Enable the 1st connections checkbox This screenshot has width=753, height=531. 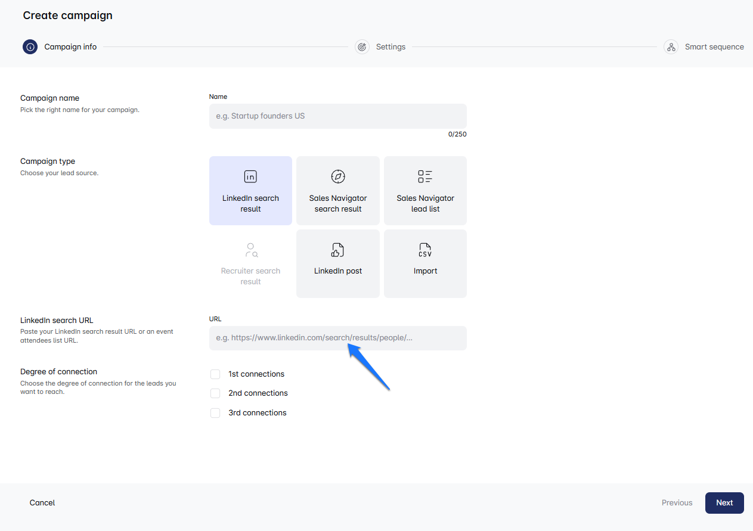[215, 374]
